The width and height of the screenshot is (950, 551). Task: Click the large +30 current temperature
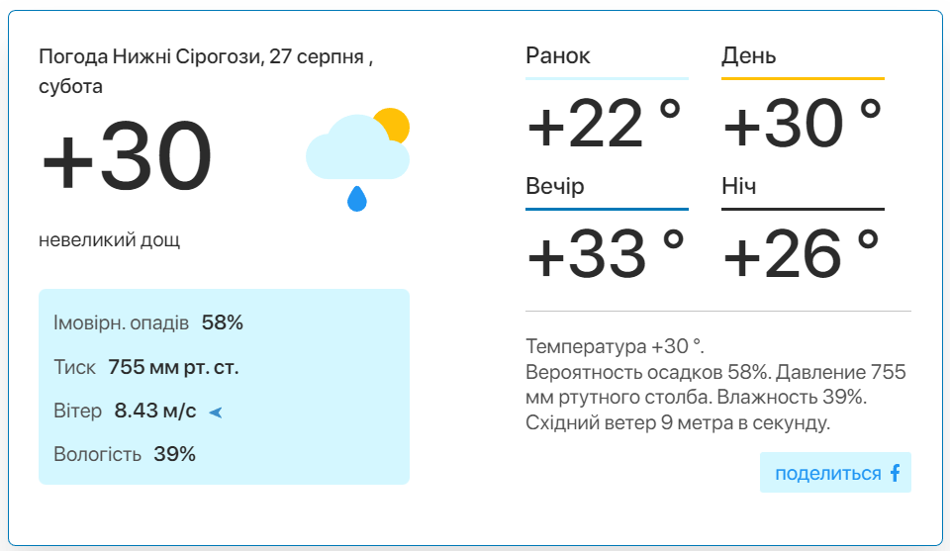(127, 156)
